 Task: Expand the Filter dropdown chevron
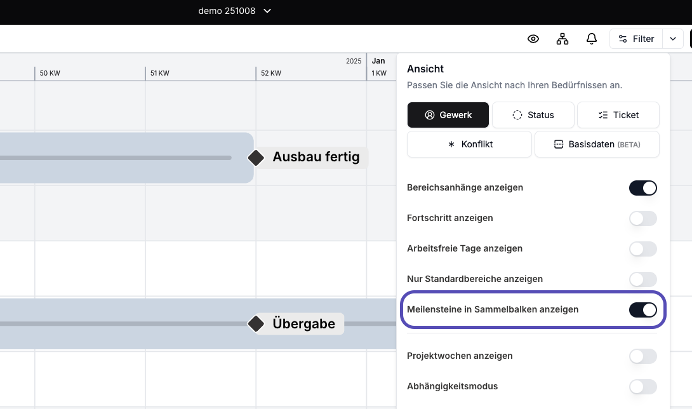(673, 39)
